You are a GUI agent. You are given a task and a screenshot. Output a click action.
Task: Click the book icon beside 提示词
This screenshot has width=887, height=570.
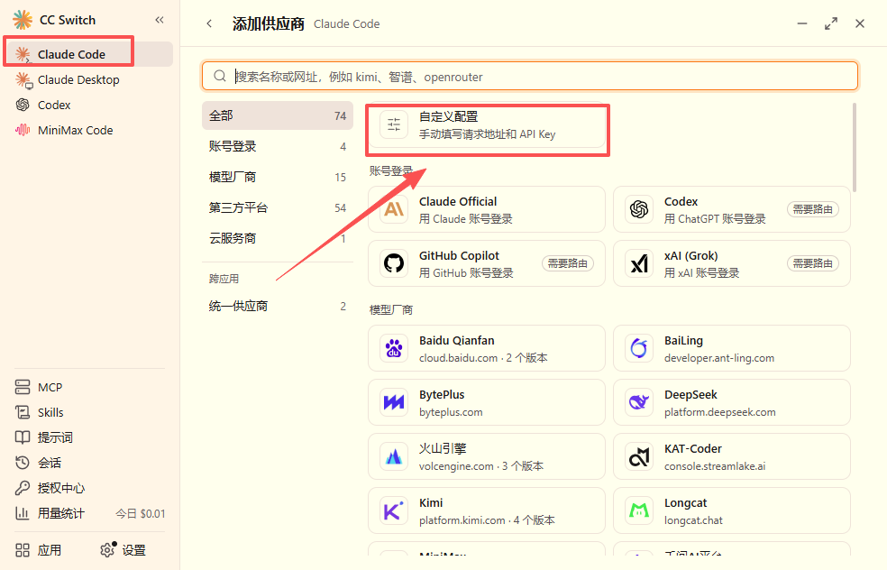click(22, 437)
